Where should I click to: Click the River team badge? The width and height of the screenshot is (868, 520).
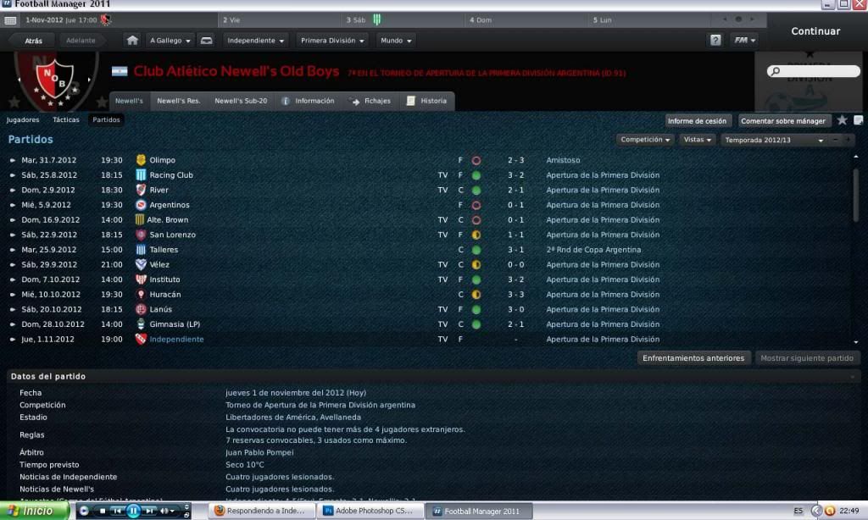click(141, 190)
